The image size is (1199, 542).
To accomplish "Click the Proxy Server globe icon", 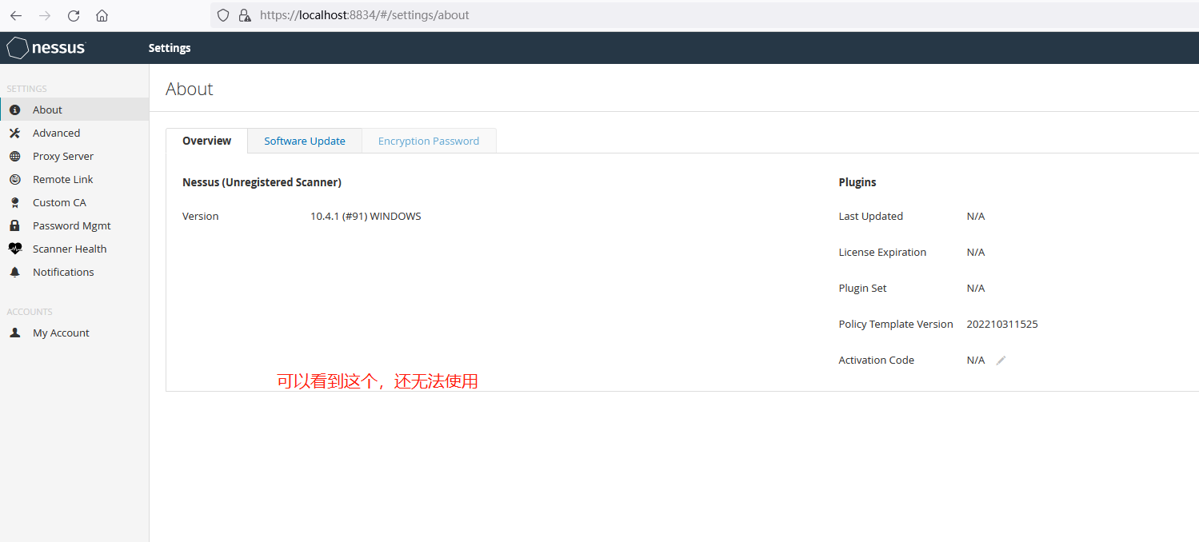I will pyautogui.click(x=14, y=156).
